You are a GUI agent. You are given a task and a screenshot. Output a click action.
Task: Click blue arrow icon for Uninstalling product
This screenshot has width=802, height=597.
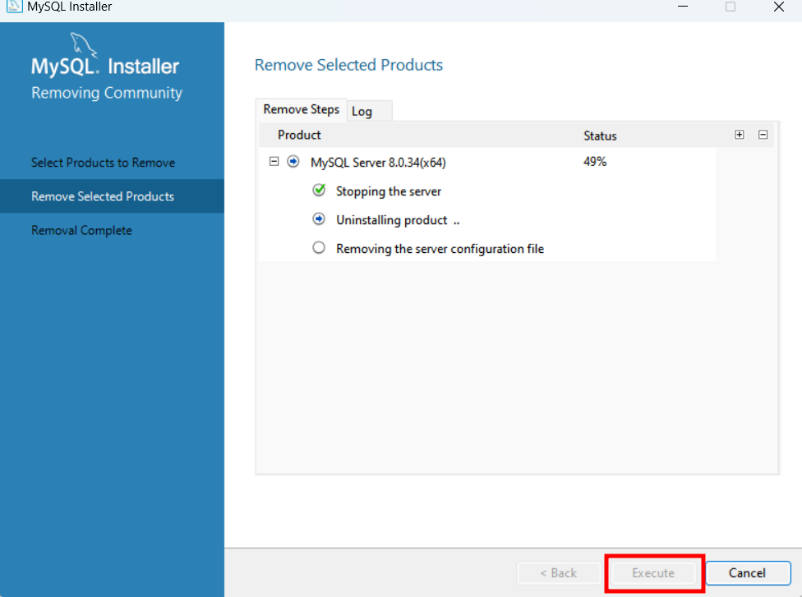pos(319,219)
